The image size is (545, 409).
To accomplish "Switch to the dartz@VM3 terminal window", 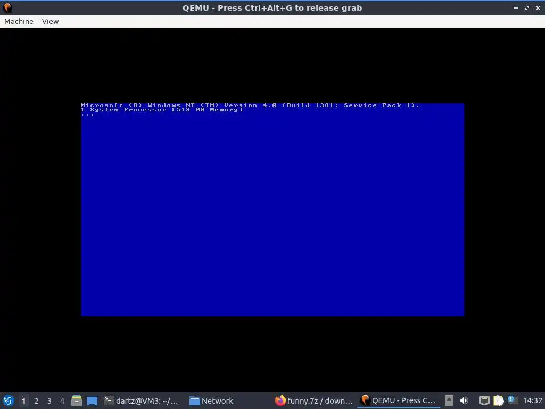I will 141,400.
